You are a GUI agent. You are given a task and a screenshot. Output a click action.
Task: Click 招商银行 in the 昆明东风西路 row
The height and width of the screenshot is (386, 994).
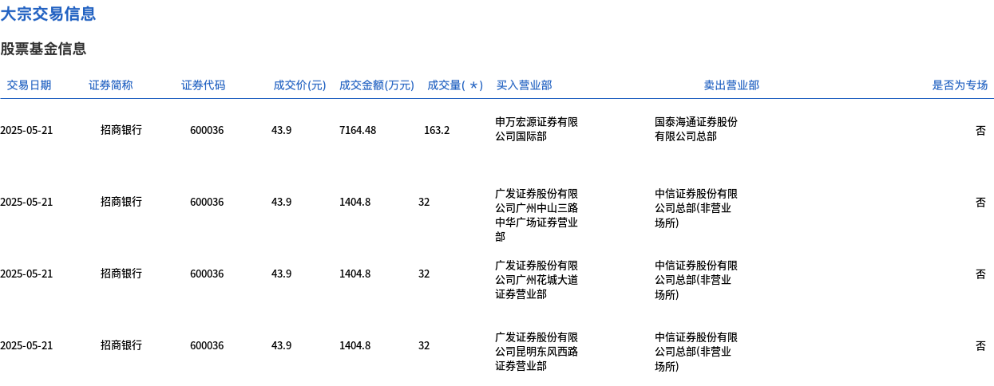pyautogui.click(x=121, y=345)
